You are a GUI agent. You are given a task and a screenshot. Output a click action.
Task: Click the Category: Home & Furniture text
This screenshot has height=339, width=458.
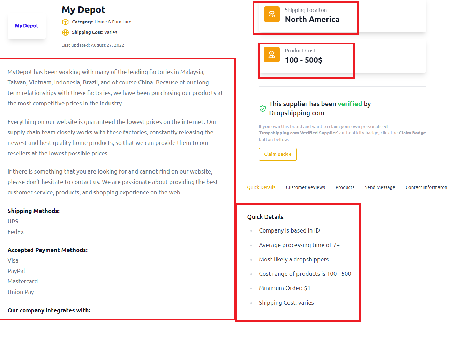pos(102,22)
